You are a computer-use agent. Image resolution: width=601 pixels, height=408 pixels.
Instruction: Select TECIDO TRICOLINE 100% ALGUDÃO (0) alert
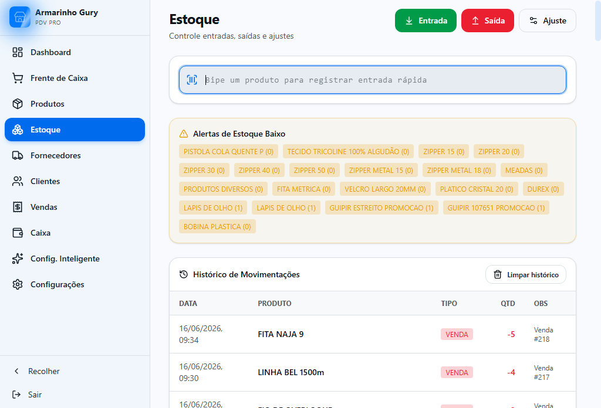(x=349, y=152)
